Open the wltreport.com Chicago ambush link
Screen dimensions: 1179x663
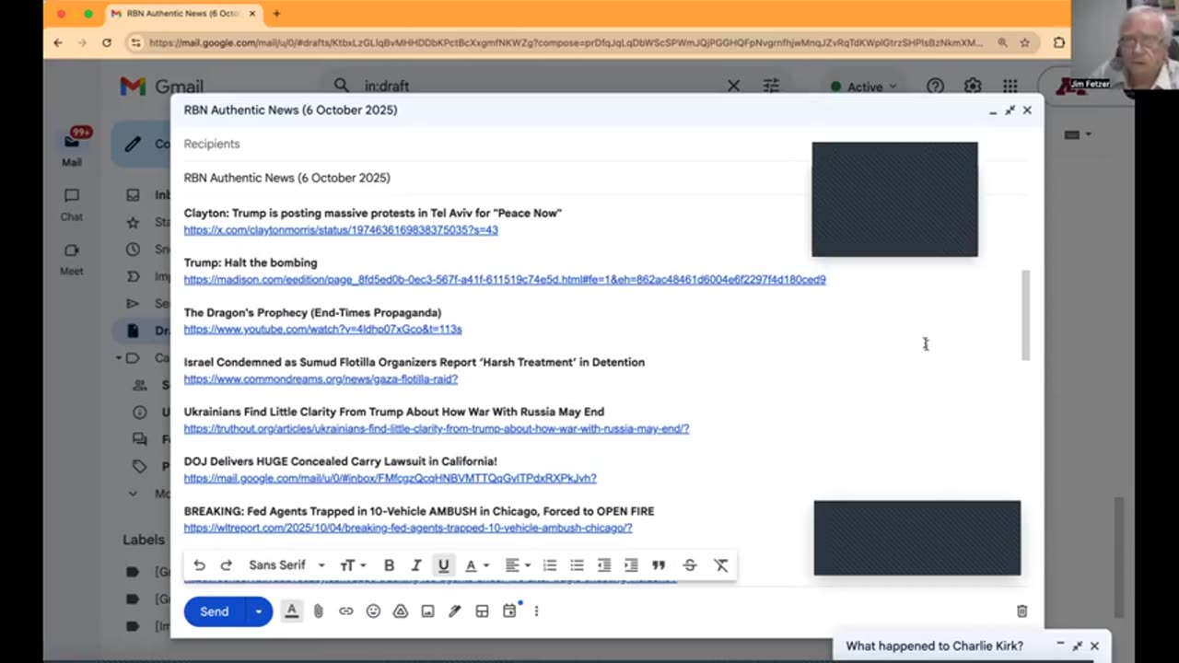[408, 529]
